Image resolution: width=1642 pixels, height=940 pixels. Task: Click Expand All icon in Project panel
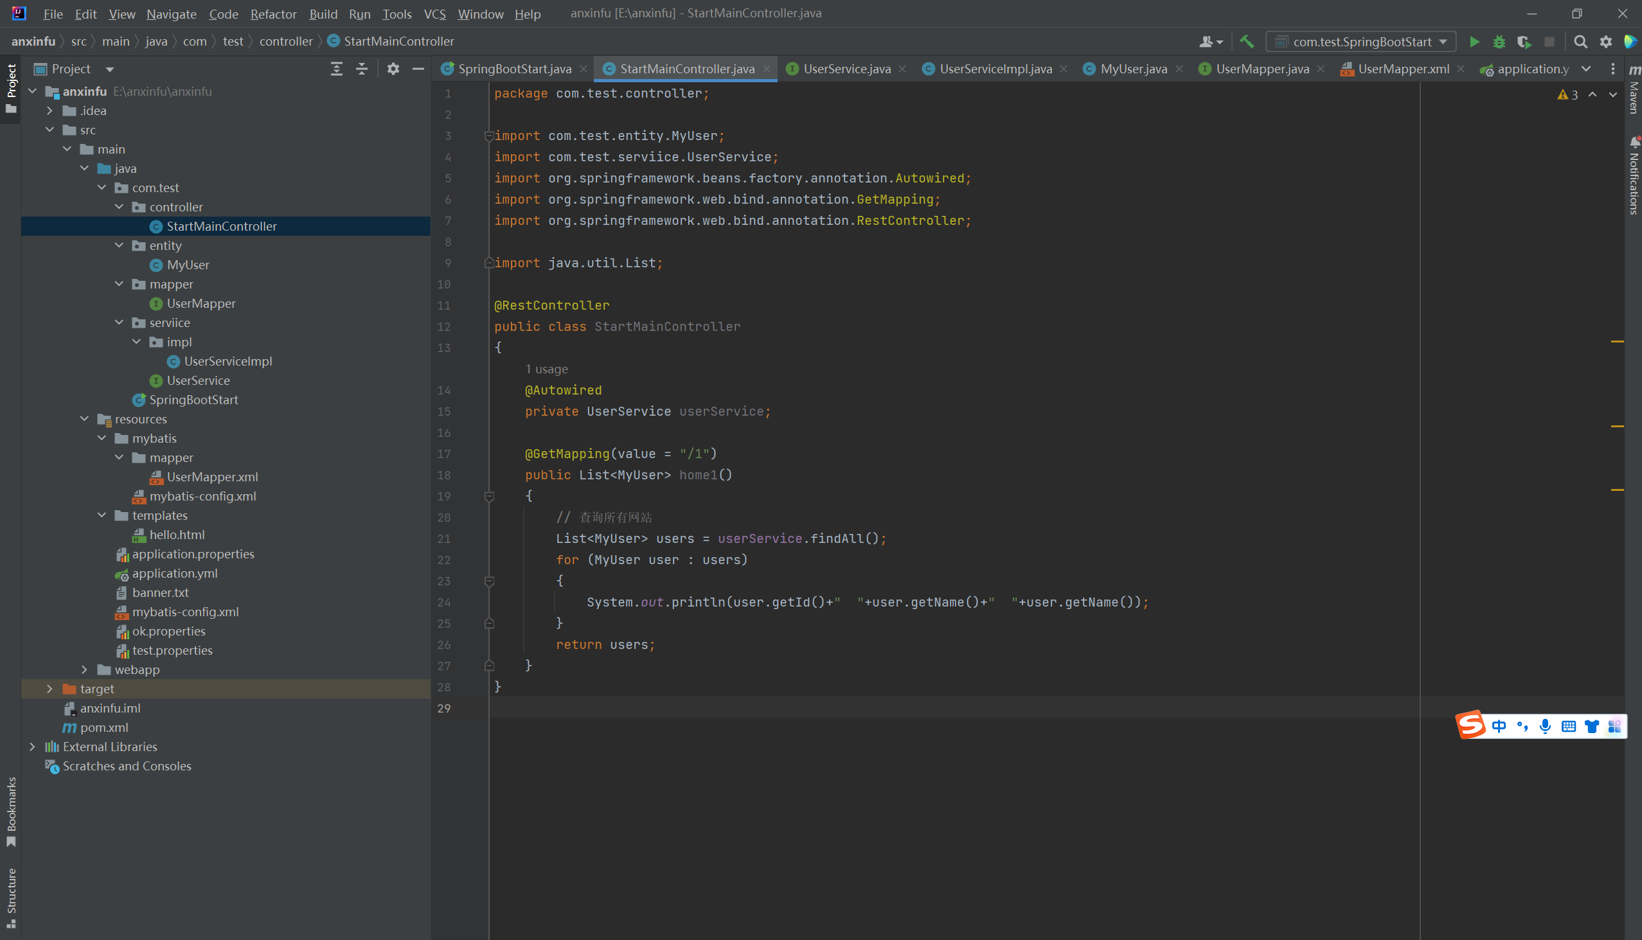(336, 69)
